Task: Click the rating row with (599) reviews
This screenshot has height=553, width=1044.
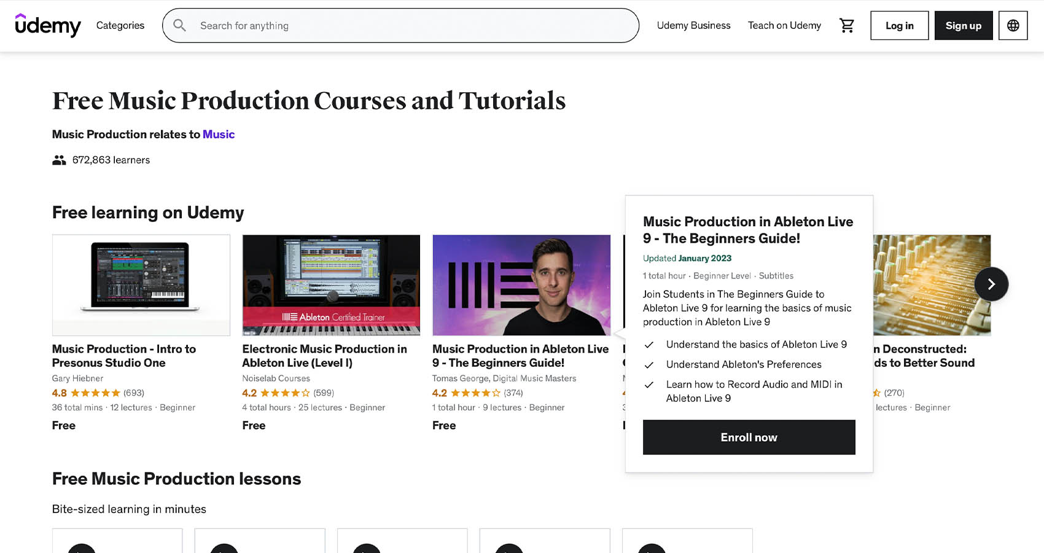Action: pyautogui.click(x=288, y=393)
